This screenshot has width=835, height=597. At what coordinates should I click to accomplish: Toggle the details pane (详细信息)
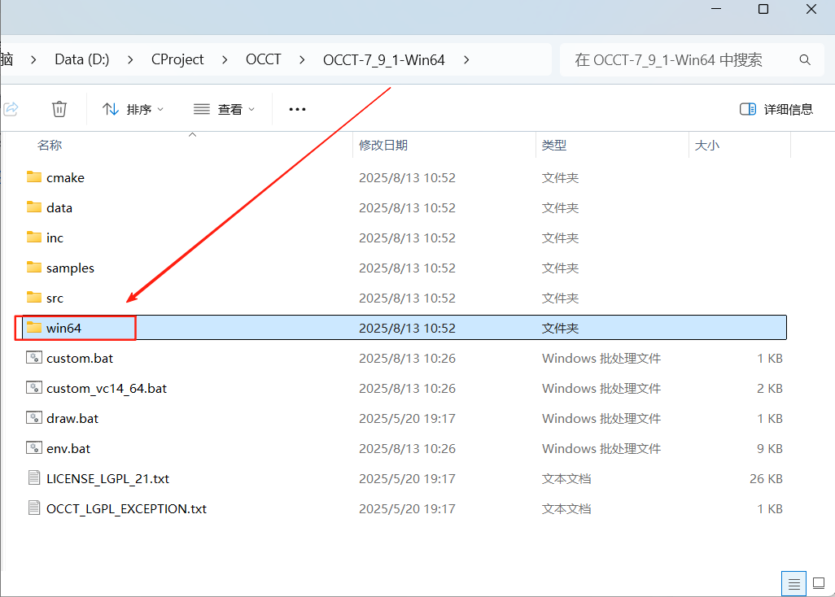point(776,109)
